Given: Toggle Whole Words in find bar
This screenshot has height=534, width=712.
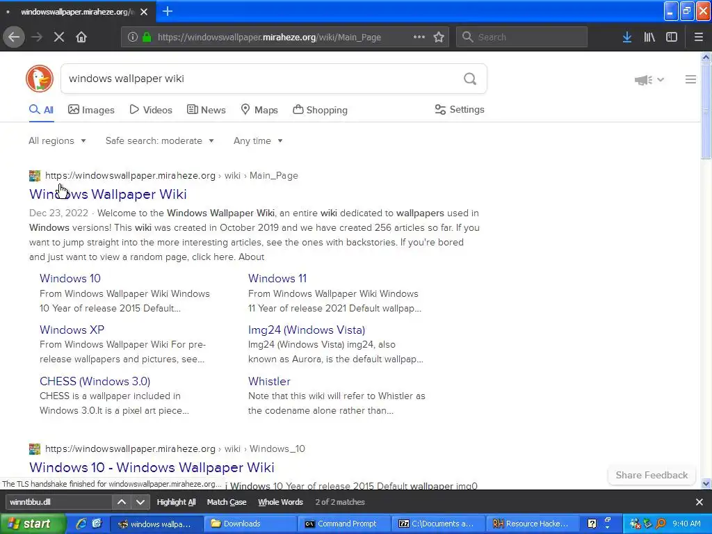Looking at the screenshot, I should tap(281, 502).
